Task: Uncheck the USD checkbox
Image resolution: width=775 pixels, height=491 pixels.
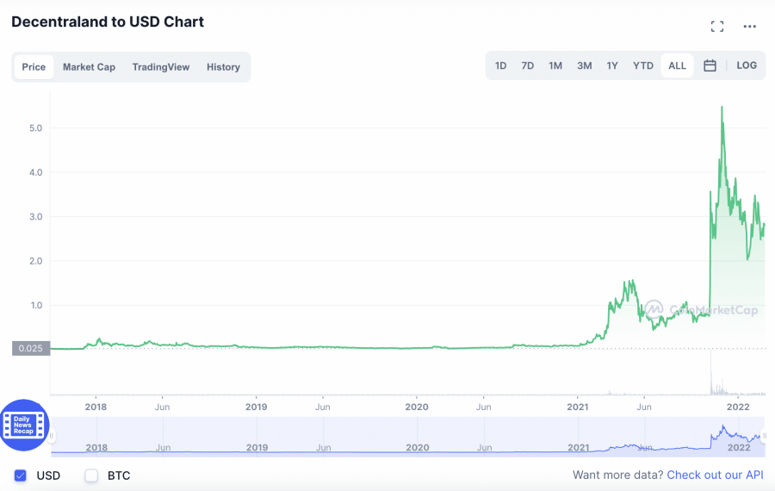Action: tap(21, 475)
